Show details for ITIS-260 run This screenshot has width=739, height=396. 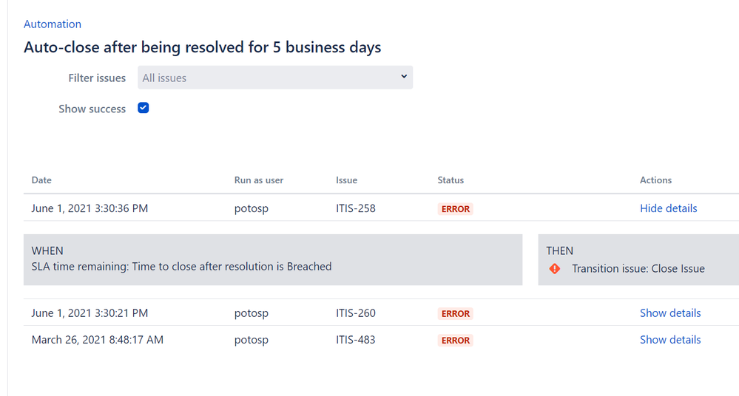pyautogui.click(x=670, y=313)
